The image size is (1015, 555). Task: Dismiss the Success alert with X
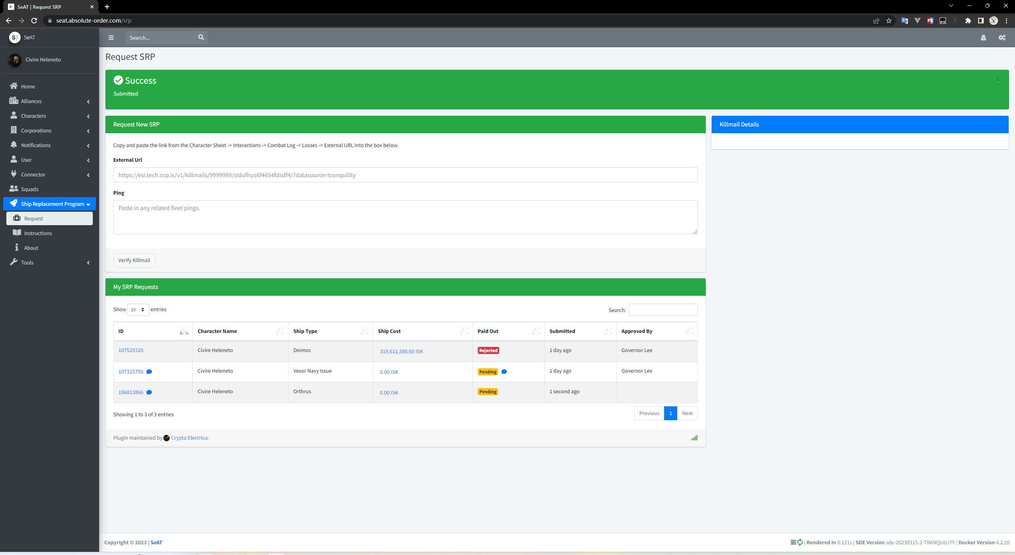click(998, 80)
